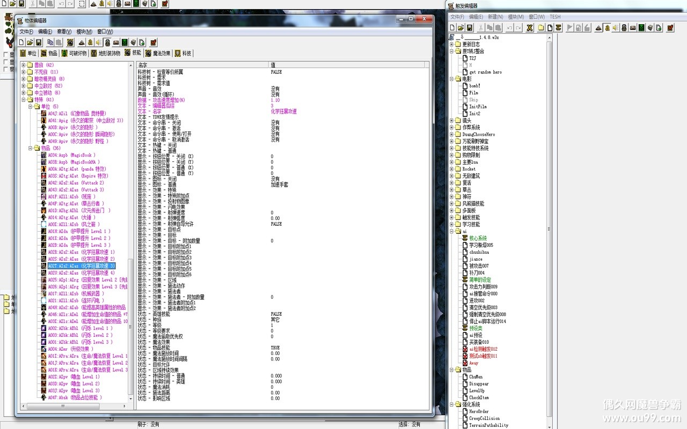Screen dimensions: 687x429
Task: Click New Category folder icon in Trigger Editor
Action: click(x=541, y=27)
